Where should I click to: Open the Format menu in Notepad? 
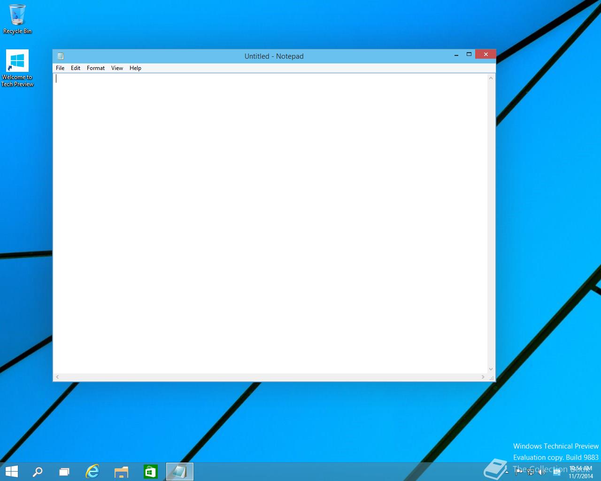pyautogui.click(x=96, y=68)
